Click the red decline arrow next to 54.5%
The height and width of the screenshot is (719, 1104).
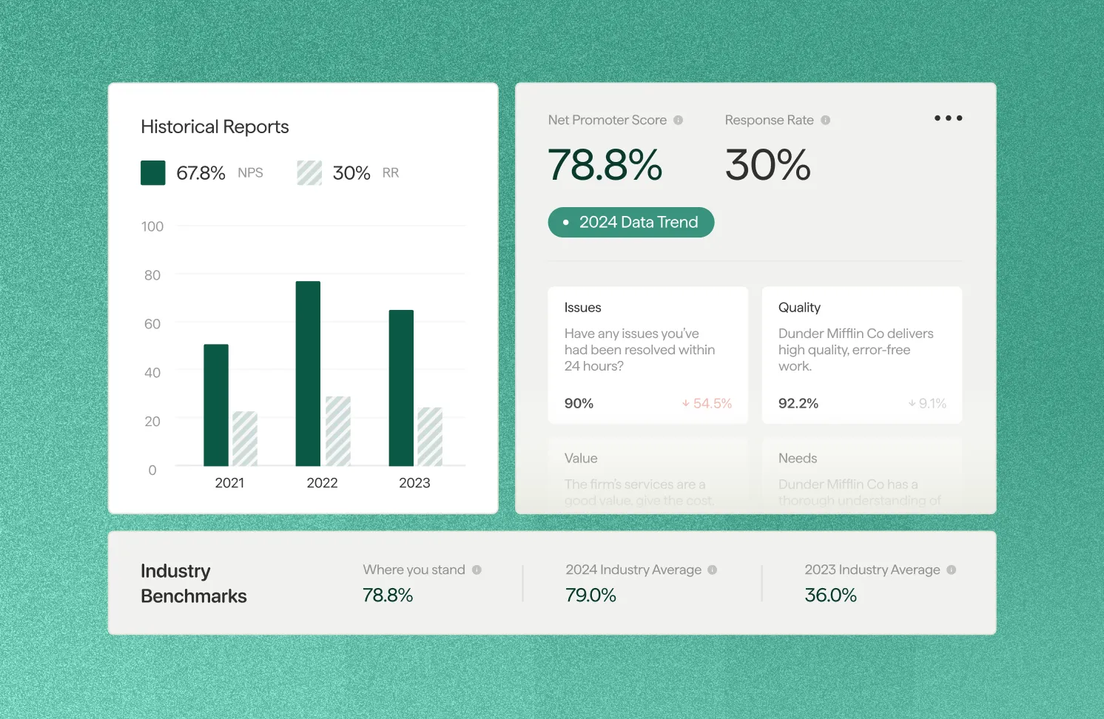coord(684,403)
